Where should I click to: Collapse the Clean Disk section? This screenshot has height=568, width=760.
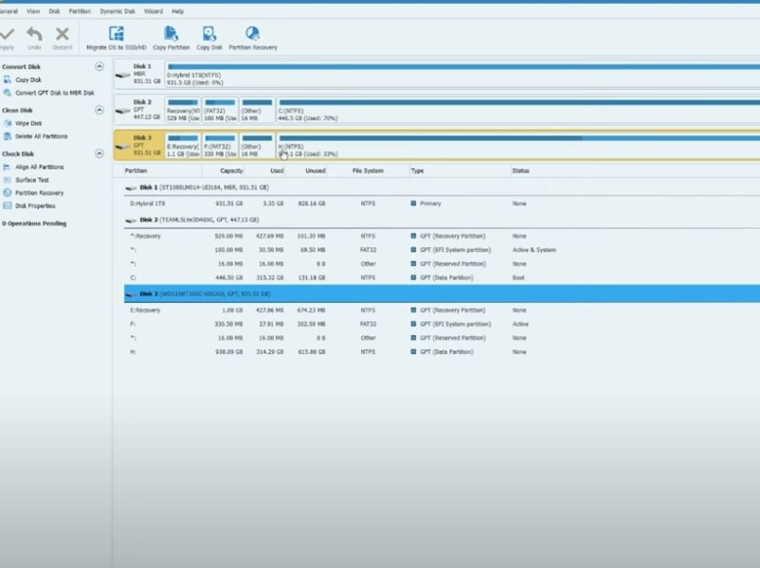(x=100, y=111)
